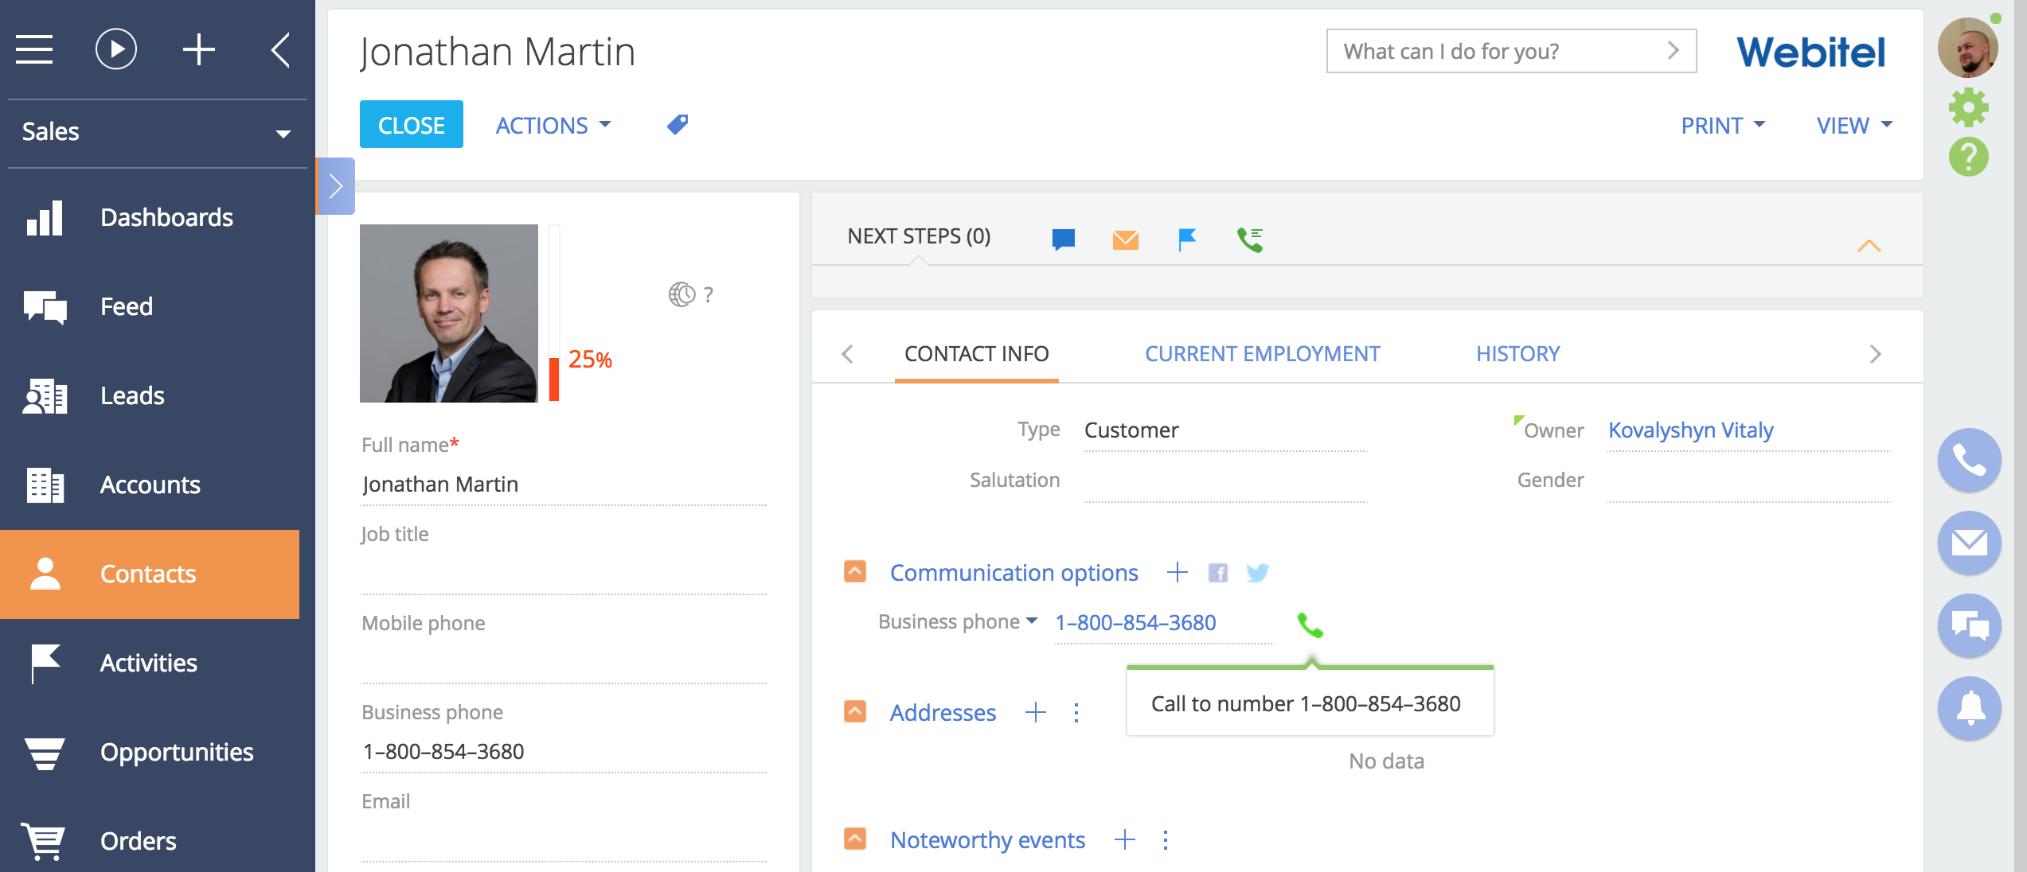The image size is (2027, 872).
Task: Click the 25% profile completeness indicator
Action: tap(589, 360)
